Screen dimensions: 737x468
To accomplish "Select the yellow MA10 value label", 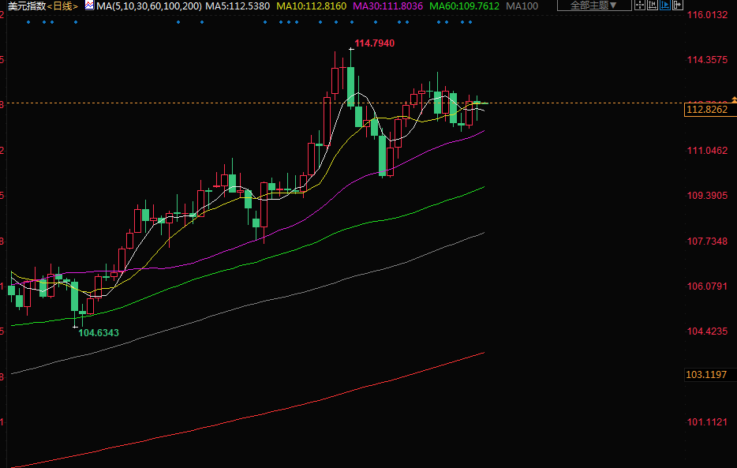I will click(311, 6).
